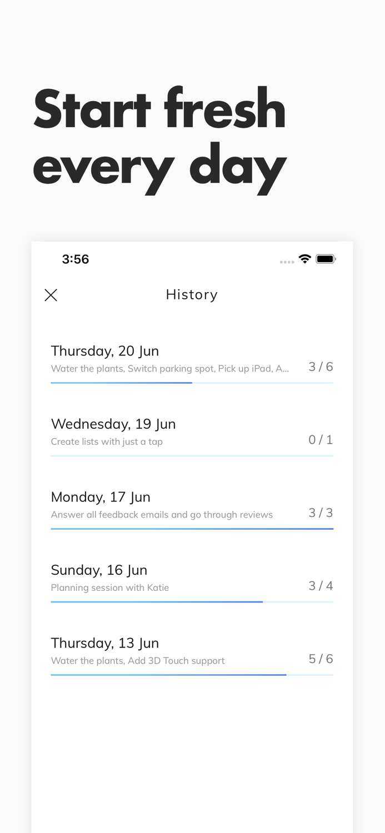Screen dimensions: 385x833
Task: Click the 5 / 6 completion count
Action: (321, 659)
